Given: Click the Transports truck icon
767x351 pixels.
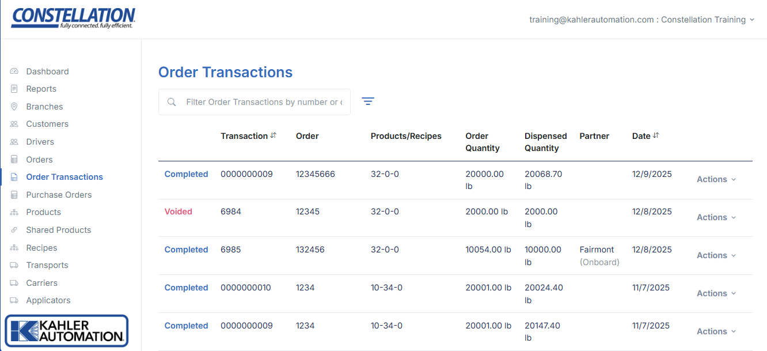Looking at the screenshot, I should (14, 265).
